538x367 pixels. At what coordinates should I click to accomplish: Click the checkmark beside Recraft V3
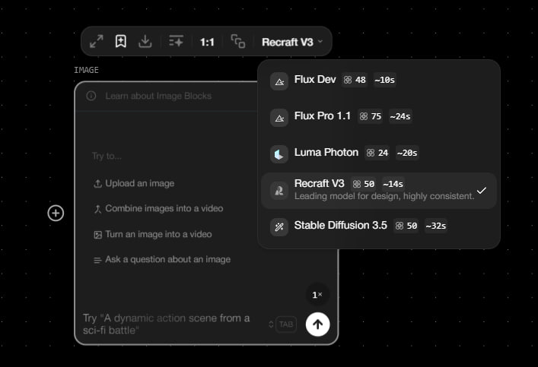click(x=482, y=191)
